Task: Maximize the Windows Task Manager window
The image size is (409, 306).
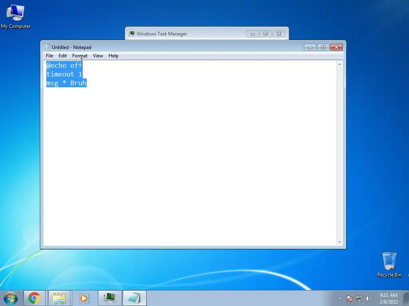Action: pyautogui.click(x=266, y=34)
